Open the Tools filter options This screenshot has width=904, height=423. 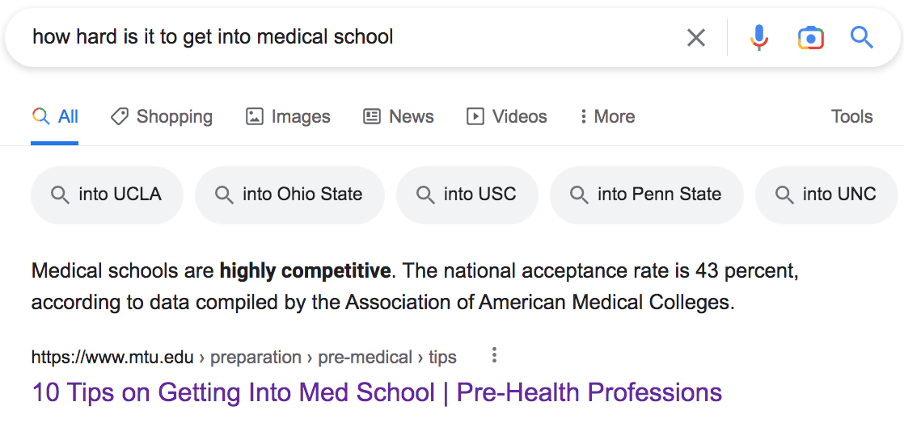tap(851, 117)
